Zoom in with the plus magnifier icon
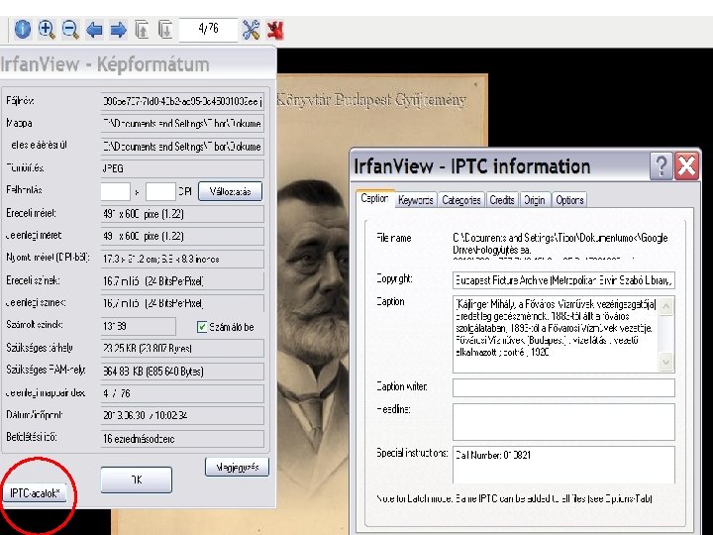 pyautogui.click(x=47, y=30)
